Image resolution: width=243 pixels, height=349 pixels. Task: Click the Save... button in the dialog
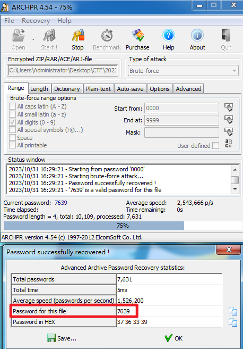[x=62, y=338]
